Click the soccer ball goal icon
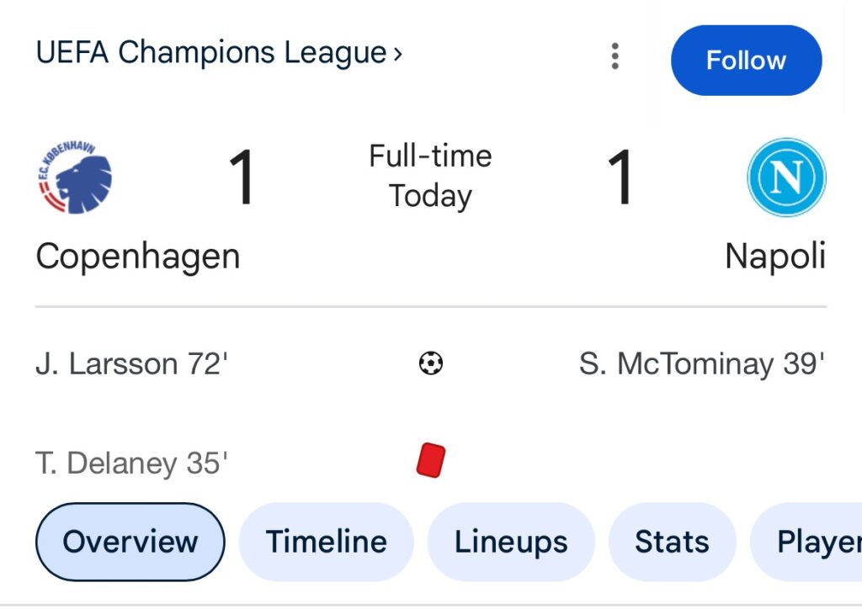The width and height of the screenshot is (862, 609). pyautogui.click(x=430, y=363)
